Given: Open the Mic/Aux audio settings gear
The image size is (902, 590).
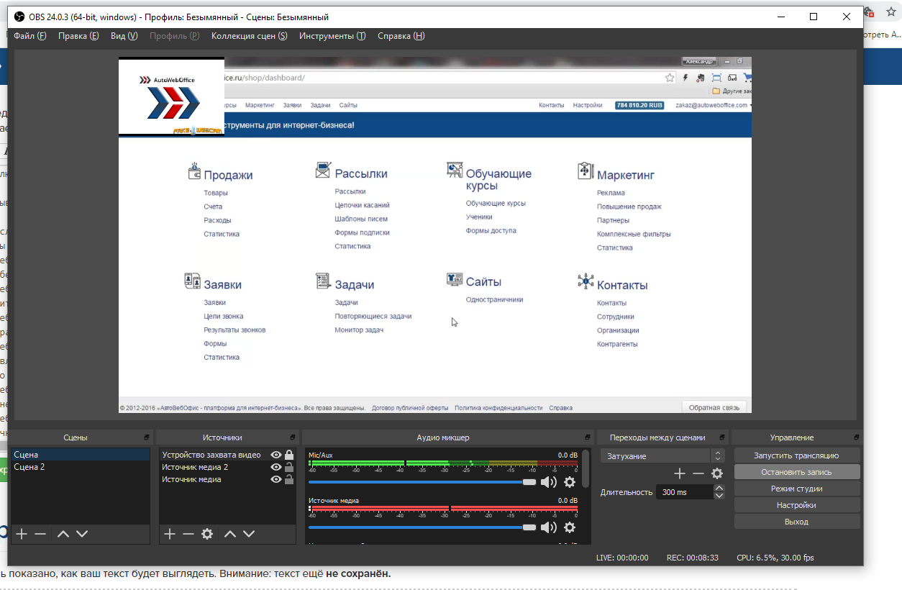Looking at the screenshot, I should point(570,482).
